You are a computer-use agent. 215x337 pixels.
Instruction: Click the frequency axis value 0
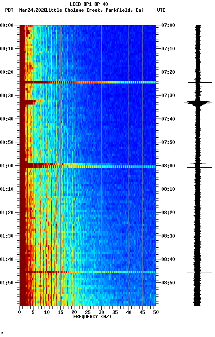tap(19, 312)
